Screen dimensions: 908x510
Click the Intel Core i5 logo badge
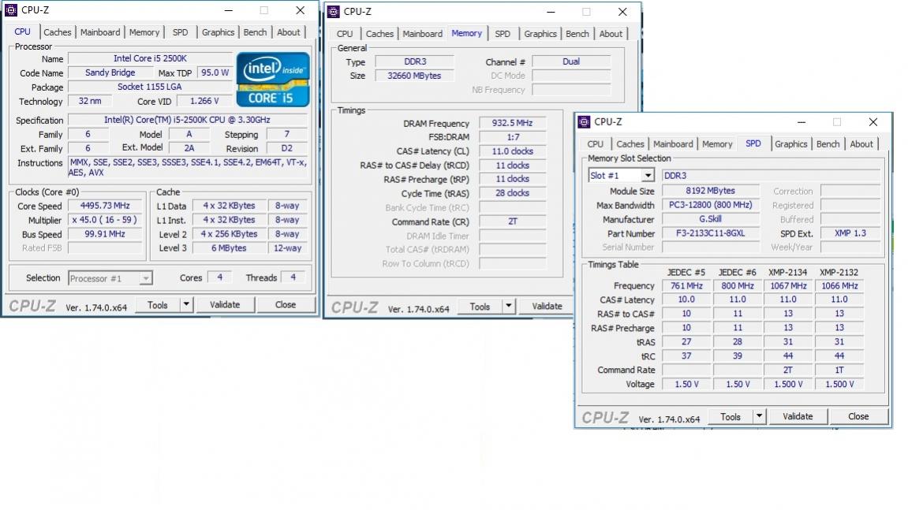tap(273, 80)
